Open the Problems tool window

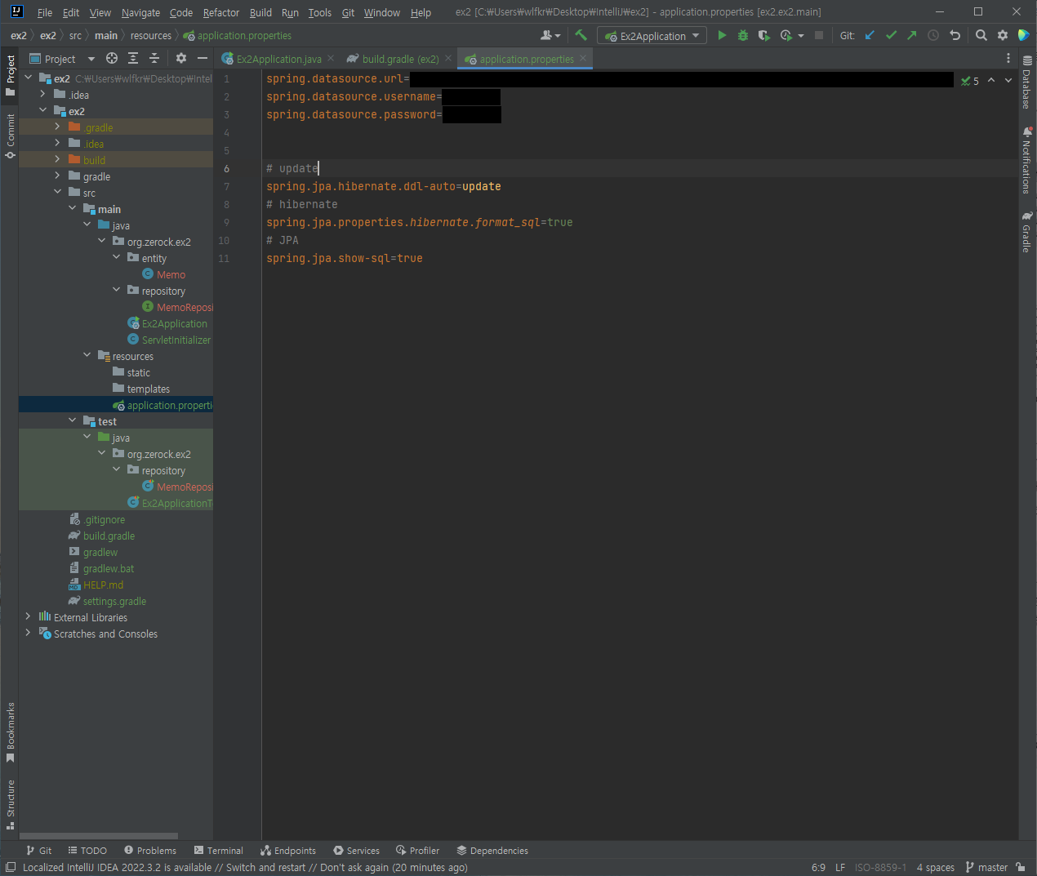click(149, 850)
